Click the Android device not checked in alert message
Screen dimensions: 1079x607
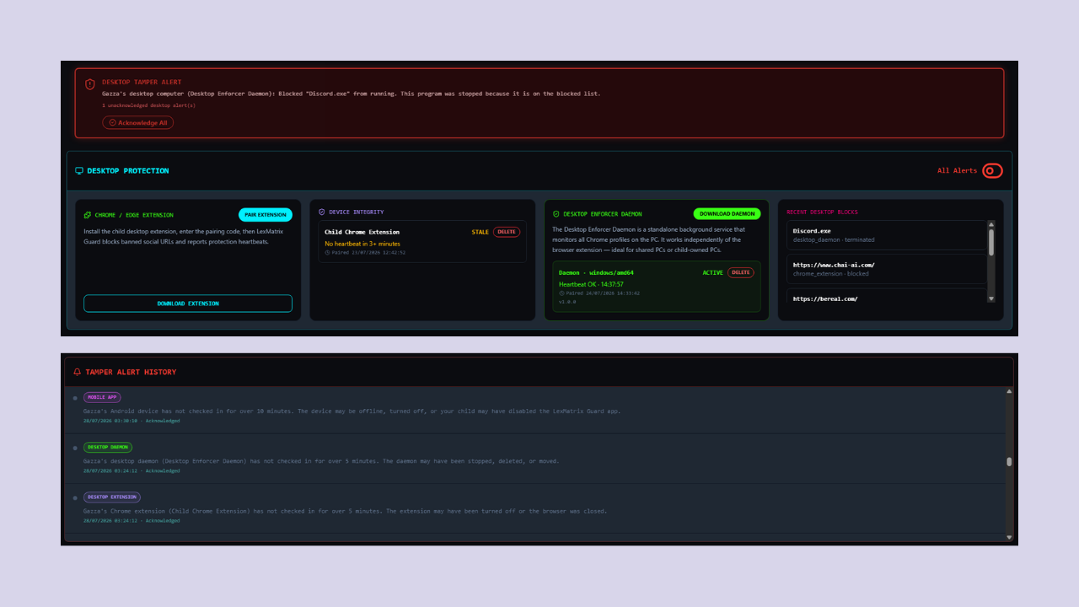[352, 411]
